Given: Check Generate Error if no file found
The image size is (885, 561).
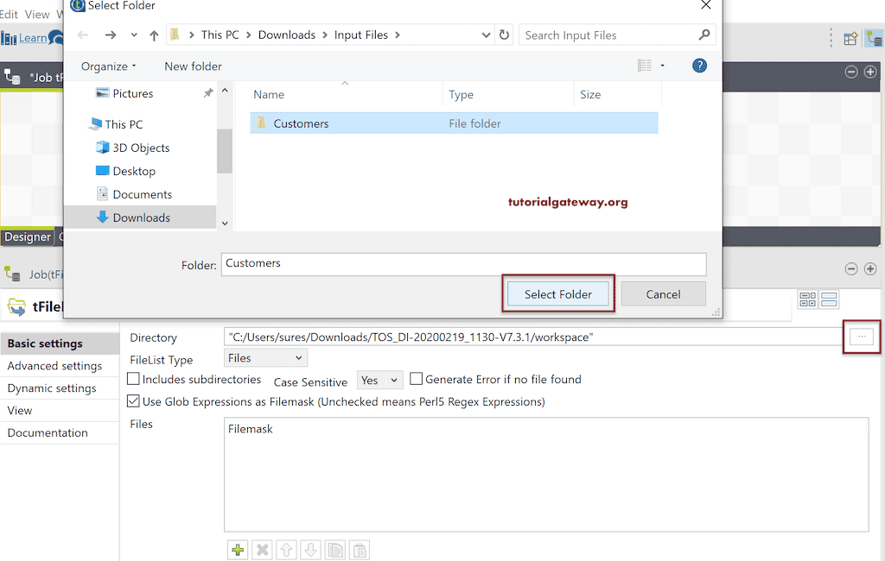Looking at the screenshot, I should [x=416, y=379].
